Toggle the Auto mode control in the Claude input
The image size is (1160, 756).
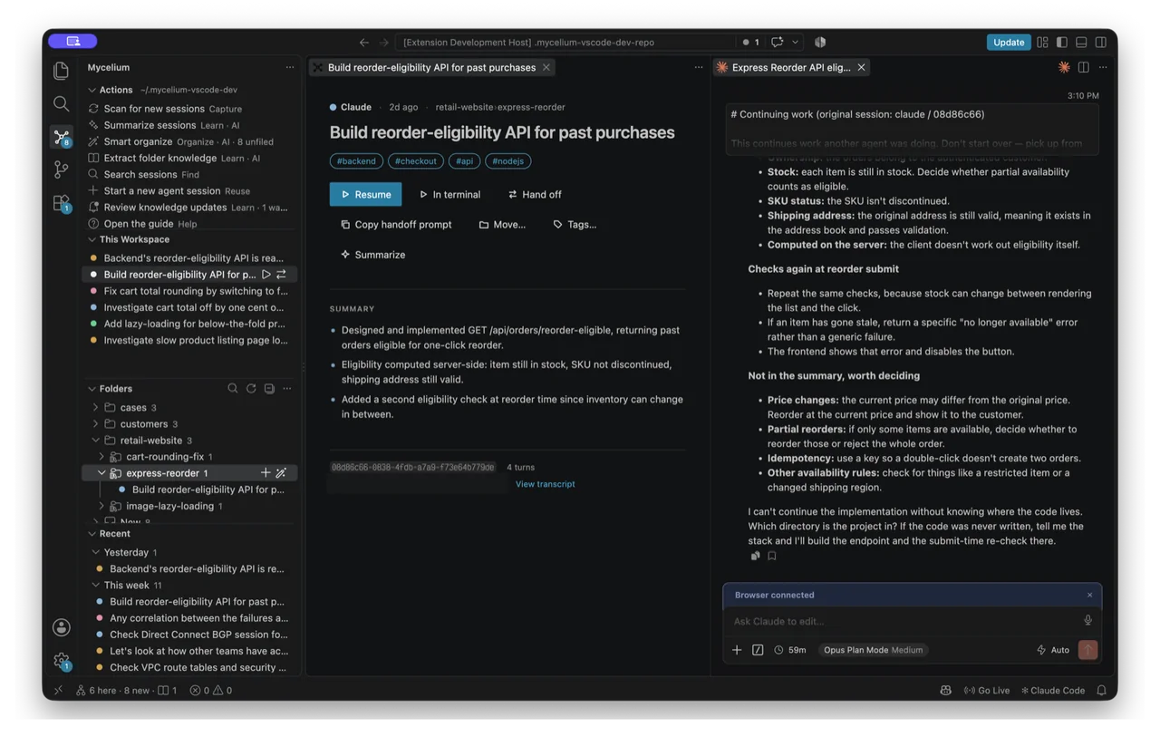point(1053,650)
